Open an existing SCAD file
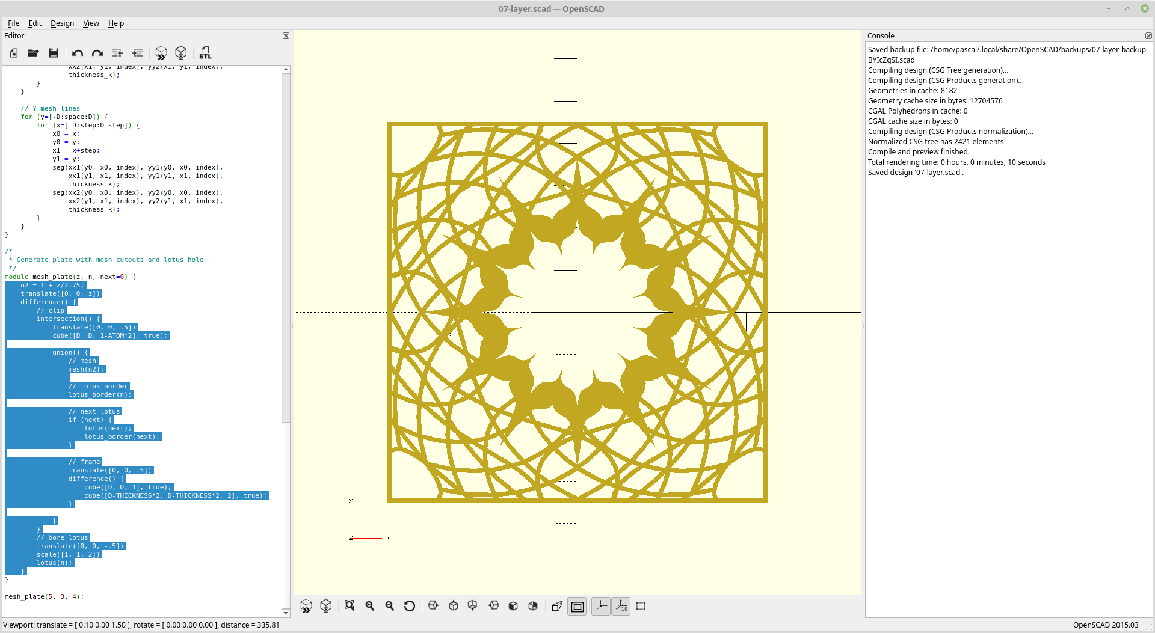The image size is (1155, 633). point(33,53)
